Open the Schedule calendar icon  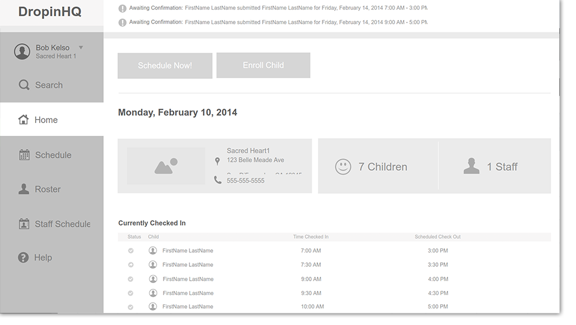pos(24,155)
